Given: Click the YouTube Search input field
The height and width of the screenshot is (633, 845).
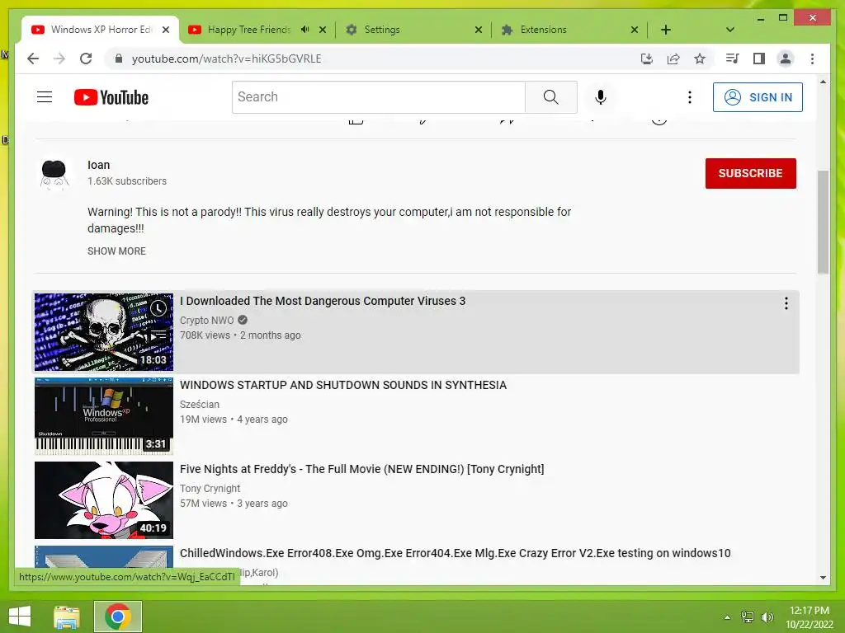Looking at the screenshot, I should point(378,97).
